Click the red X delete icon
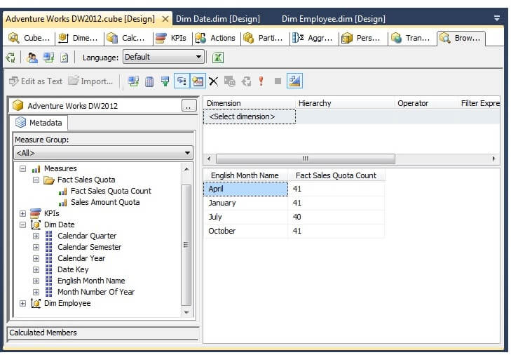511x355 pixels. (x=213, y=81)
